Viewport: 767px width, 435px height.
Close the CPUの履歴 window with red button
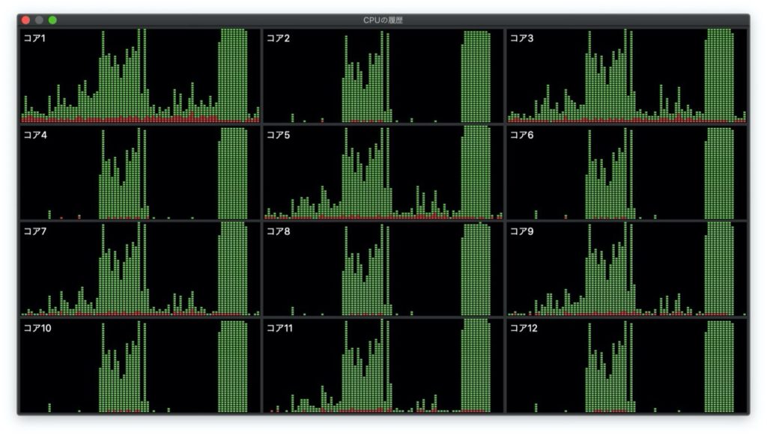(x=25, y=20)
